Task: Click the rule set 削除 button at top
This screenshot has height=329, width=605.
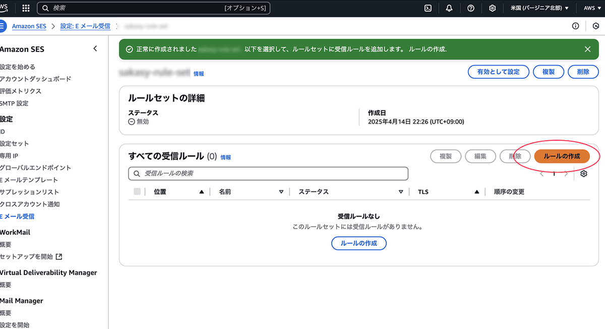Action: (x=583, y=72)
